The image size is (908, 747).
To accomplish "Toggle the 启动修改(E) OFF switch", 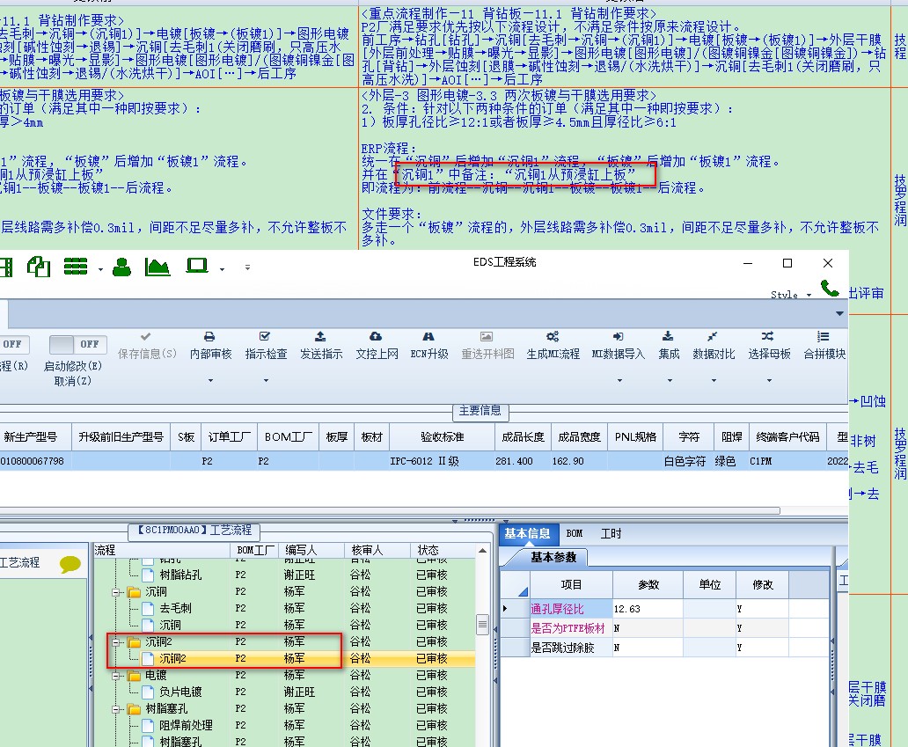I will pos(77,345).
